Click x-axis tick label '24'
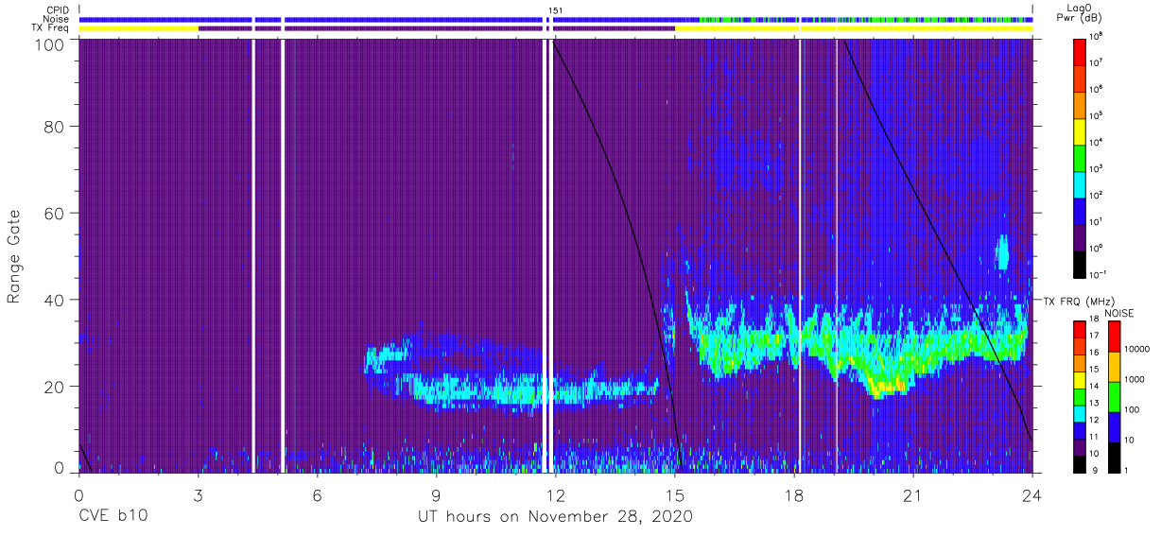 pos(1032,494)
